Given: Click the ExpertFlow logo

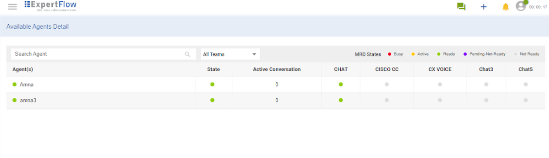Looking at the screenshot, I should (51, 6).
